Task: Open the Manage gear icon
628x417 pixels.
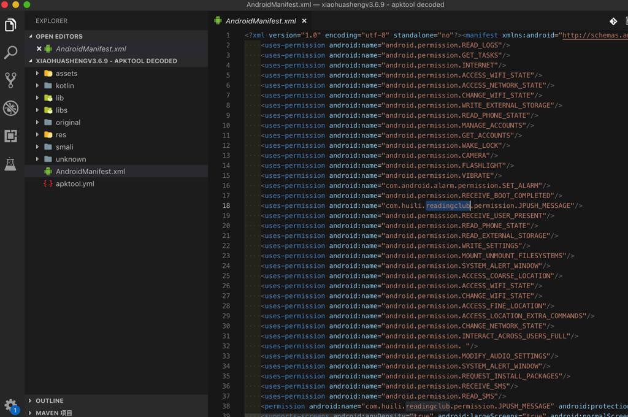Action: (10, 405)
